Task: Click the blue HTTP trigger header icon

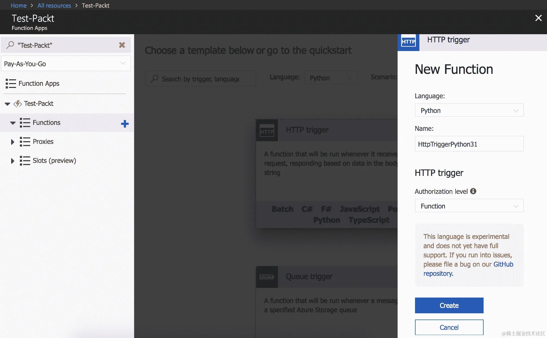Action: [408, 42]
